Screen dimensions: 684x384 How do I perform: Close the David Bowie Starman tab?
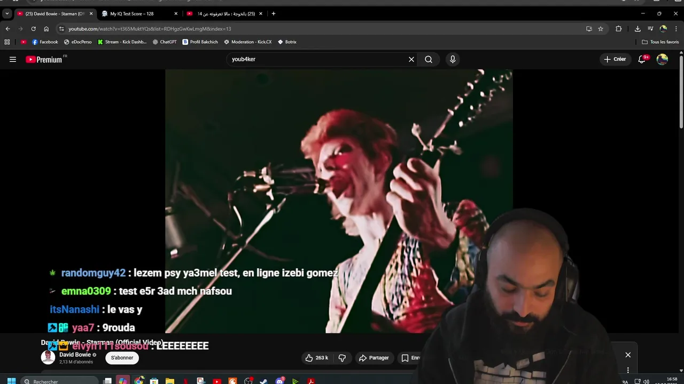coord(91,13)
